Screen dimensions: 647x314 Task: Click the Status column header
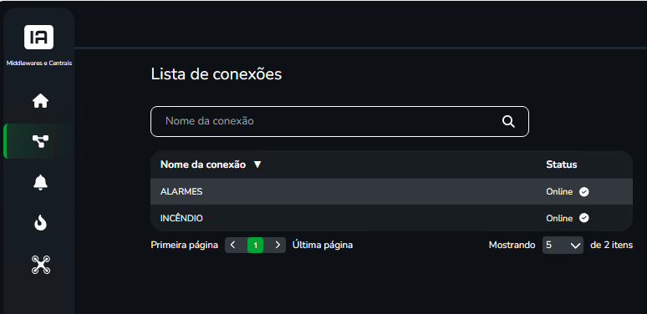(562, 165)
